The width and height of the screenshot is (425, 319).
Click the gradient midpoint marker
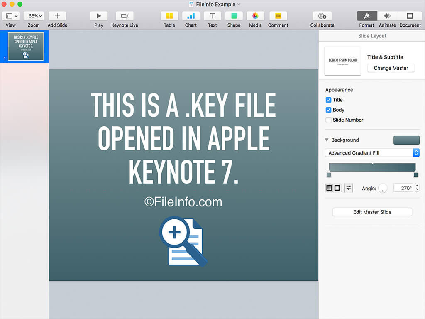[x=372, y=163]
